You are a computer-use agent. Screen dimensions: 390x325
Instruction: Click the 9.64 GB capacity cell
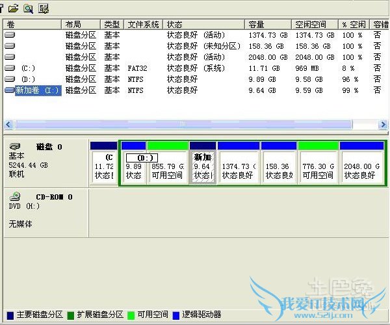pos(262,90)
